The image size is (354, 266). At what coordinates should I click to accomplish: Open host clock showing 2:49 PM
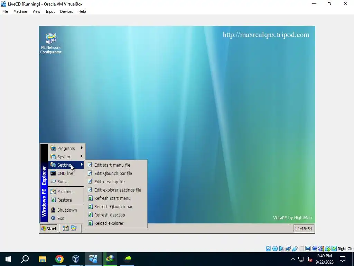click(324, 259)
